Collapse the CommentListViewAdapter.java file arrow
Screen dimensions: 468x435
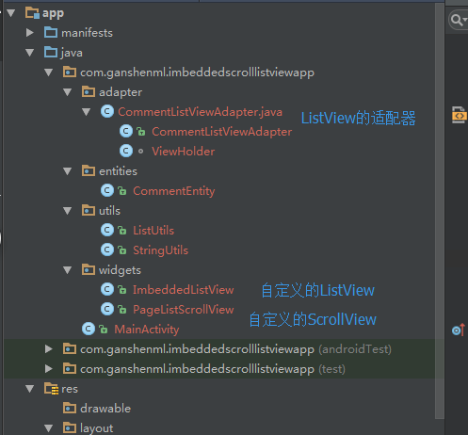[x=87, y=112]
